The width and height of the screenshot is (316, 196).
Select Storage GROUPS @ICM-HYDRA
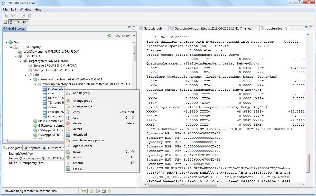[55, 66]
